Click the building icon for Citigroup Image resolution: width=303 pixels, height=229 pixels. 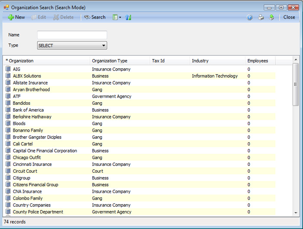8,178
